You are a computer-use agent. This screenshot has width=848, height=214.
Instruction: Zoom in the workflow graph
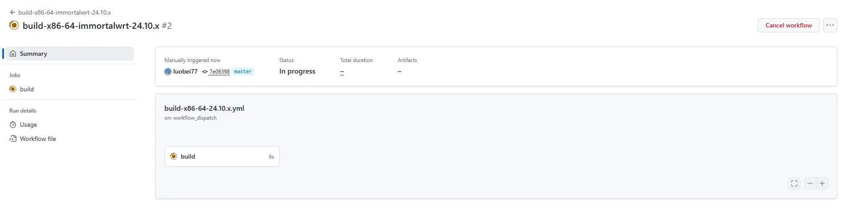pyautogui.click(x=822, y=183)
